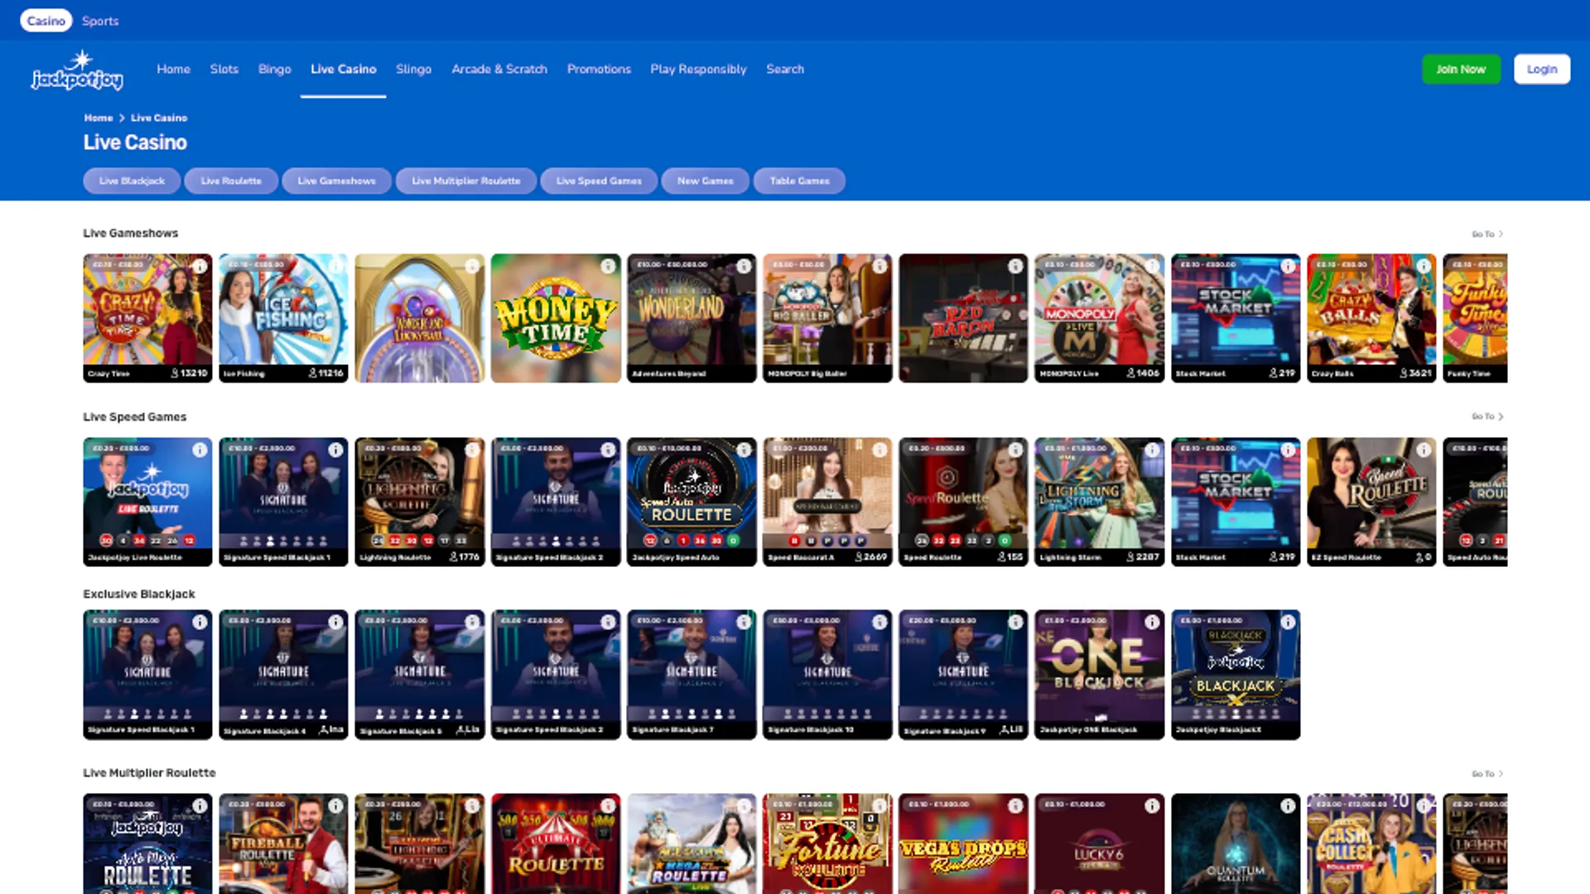
Task: Switch to Sports mode toggle
Action: click(x=100, y=21)
